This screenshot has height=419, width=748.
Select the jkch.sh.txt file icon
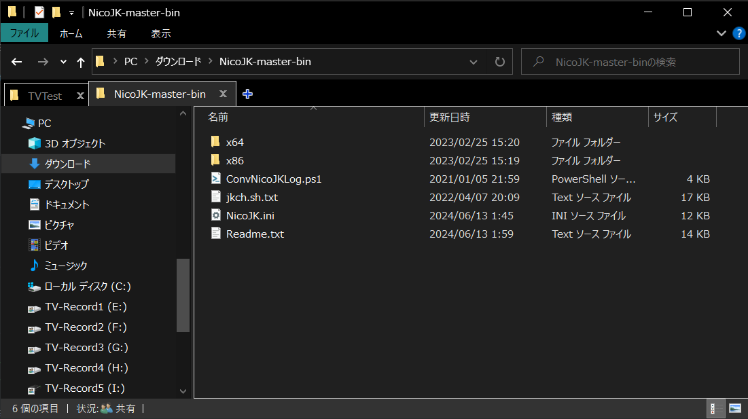click(x=215, y=196)
